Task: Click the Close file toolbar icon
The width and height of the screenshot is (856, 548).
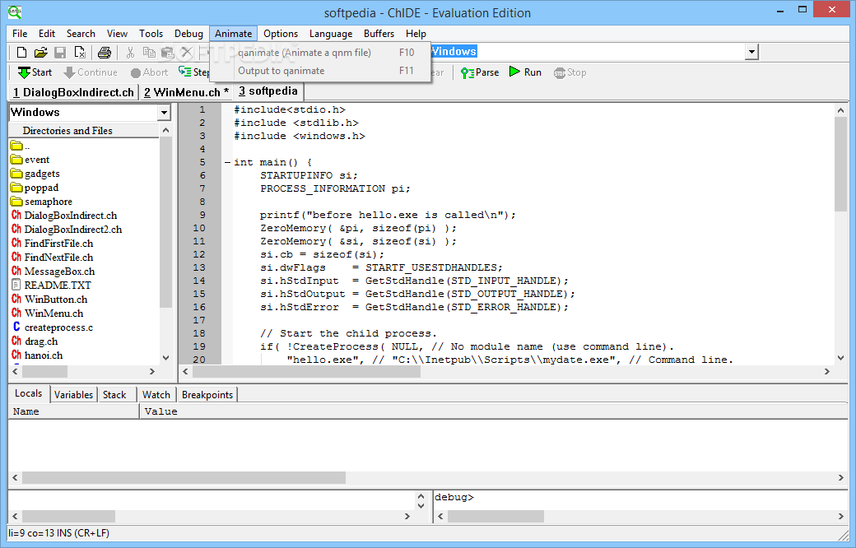Action: coord(80,53)
